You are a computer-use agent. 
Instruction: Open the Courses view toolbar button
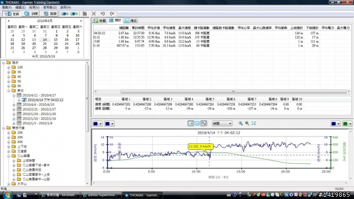50,14
